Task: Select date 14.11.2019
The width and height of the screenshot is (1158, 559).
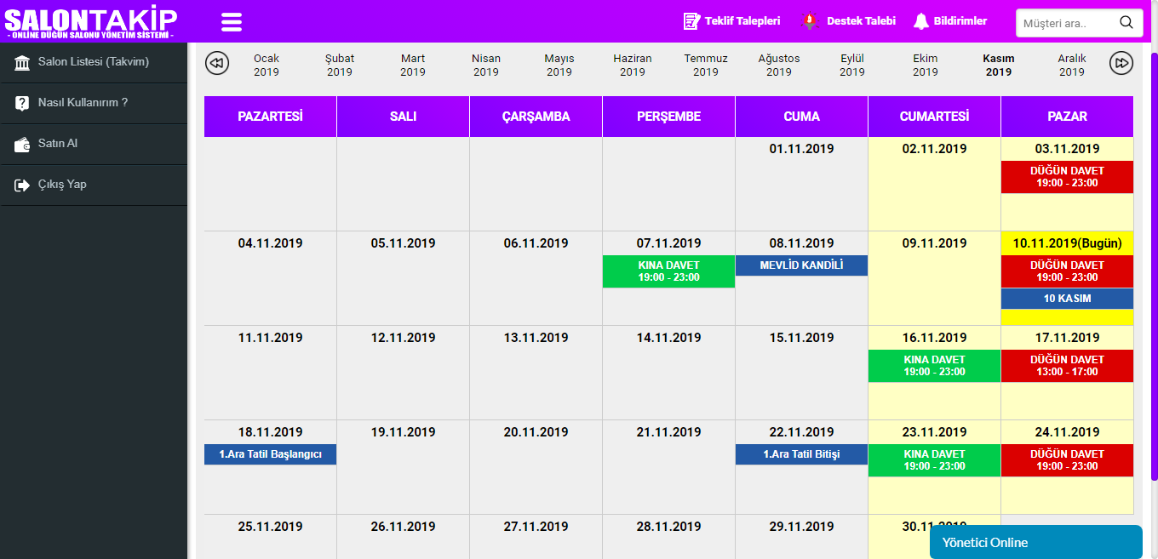Action: 668,338
